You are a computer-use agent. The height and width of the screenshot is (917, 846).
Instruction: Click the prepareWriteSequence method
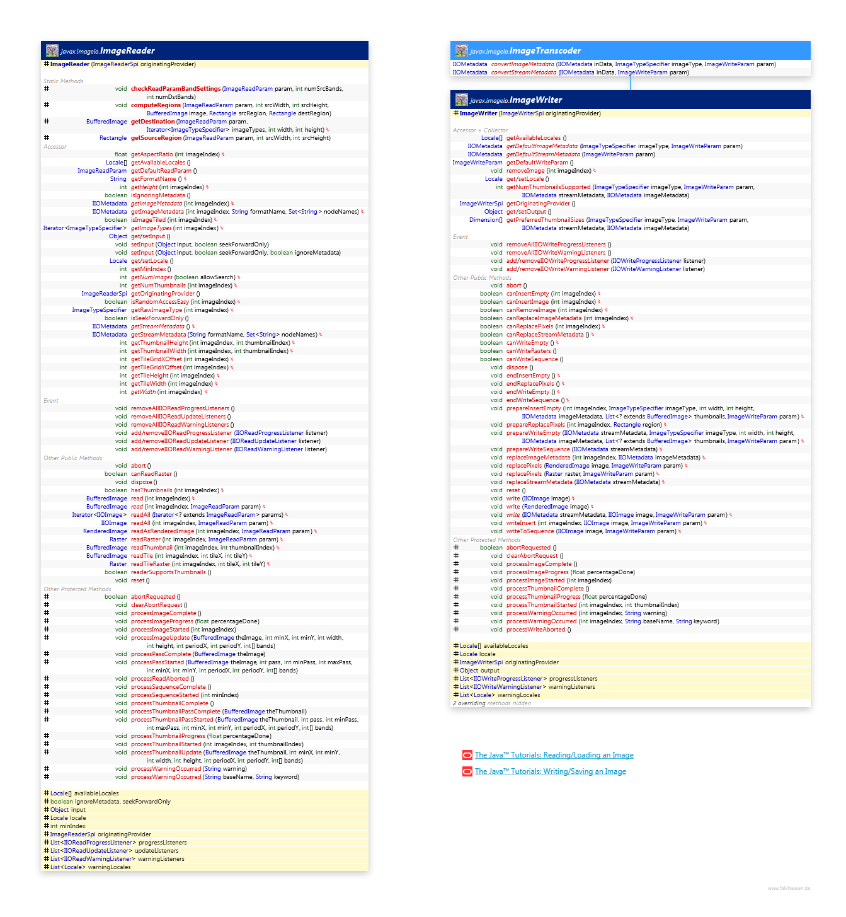point(539,449)
